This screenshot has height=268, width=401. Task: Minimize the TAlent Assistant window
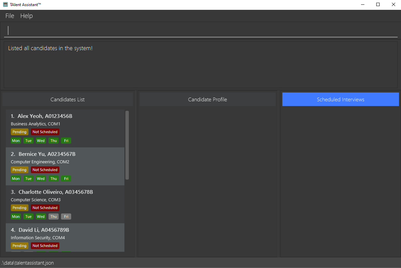[363, 5]
